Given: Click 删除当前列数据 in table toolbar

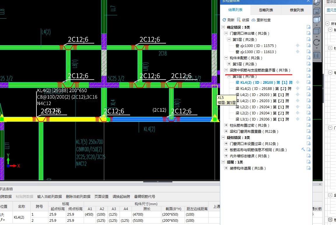Looking at the screenshot, I should pyautogui.click(x=78, y=196).
